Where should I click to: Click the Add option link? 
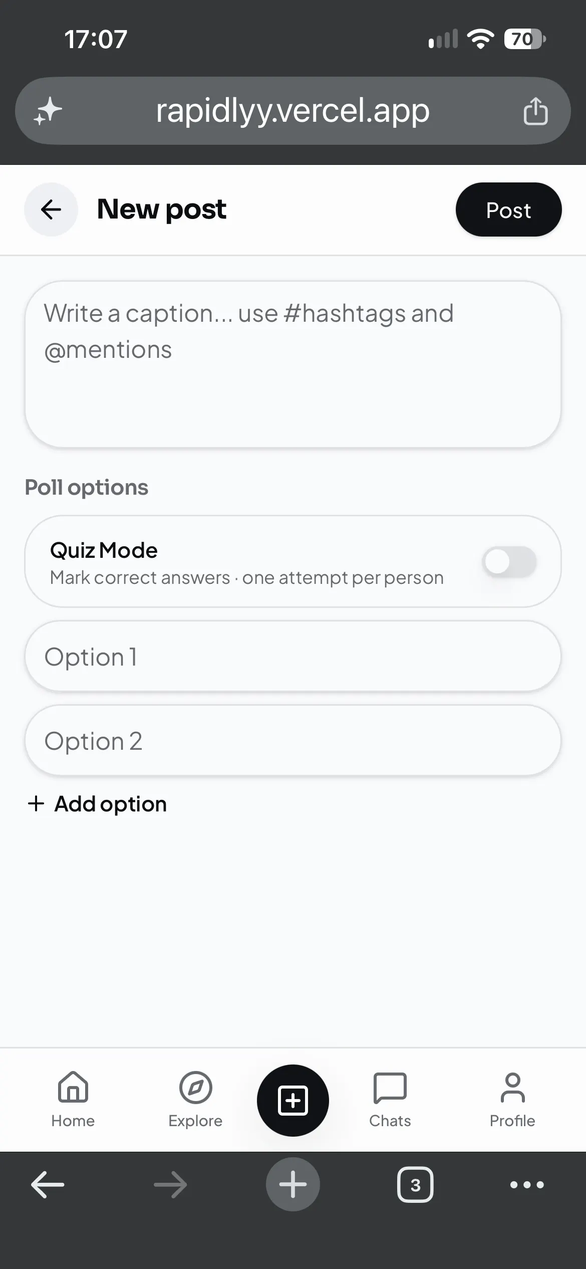point(97,804)
